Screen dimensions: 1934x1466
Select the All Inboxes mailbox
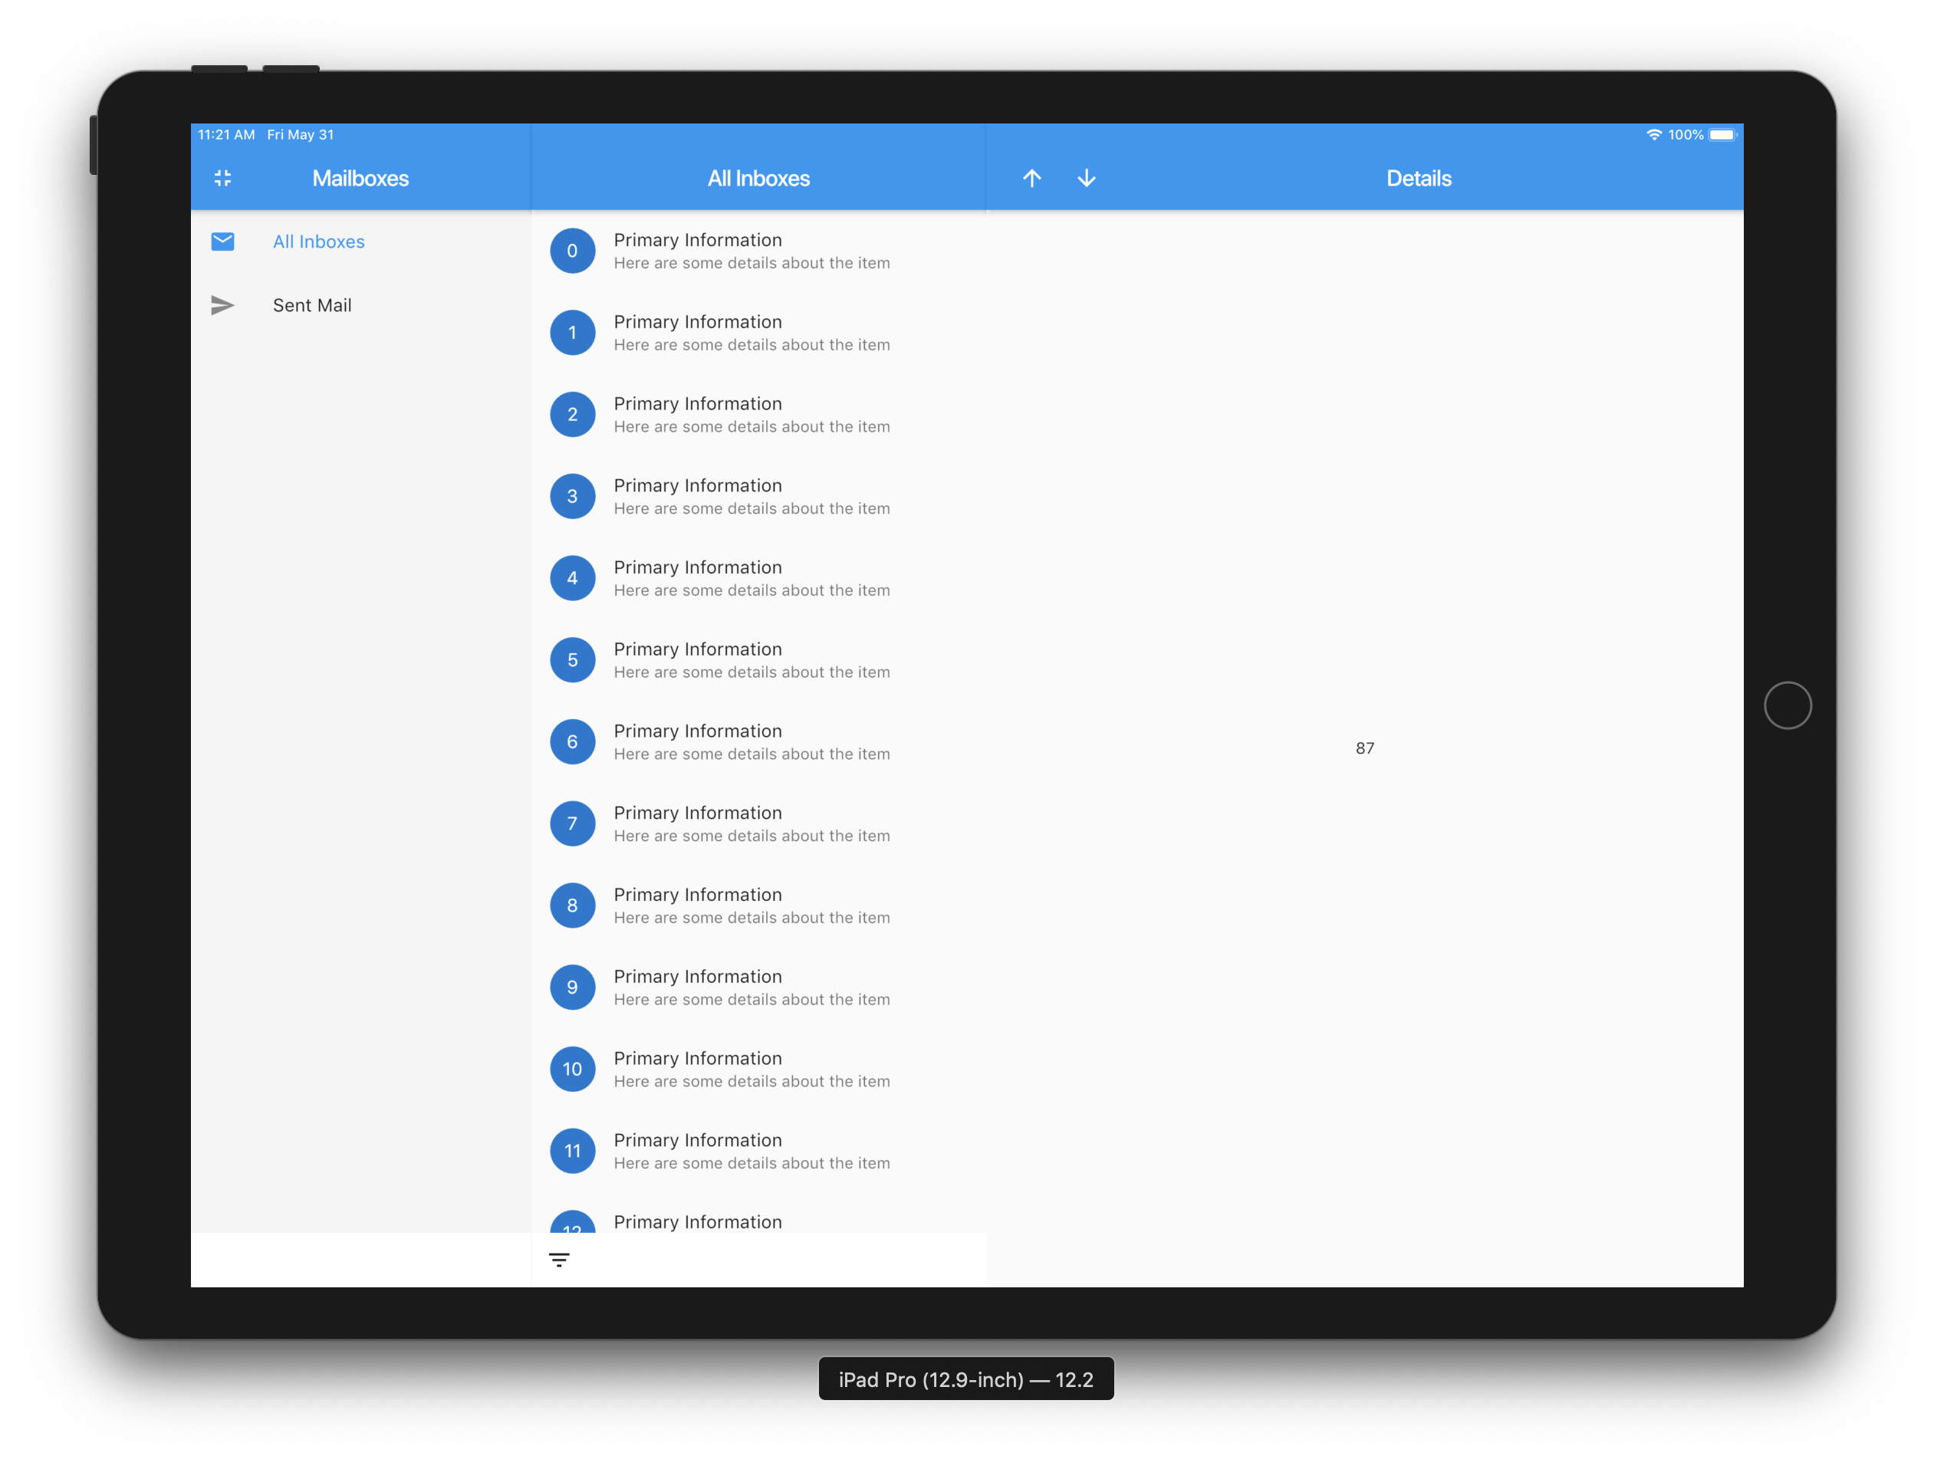[361, 242]
